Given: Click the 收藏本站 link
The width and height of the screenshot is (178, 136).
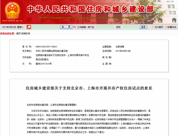Looking at the screenshot, I should click(x=172, y=27).
